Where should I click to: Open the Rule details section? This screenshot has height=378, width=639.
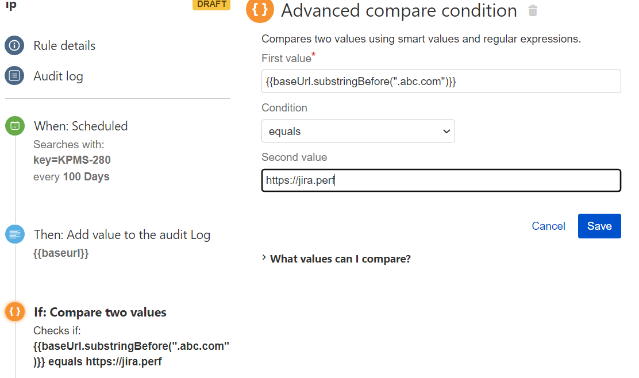click(x=64, y=45)
